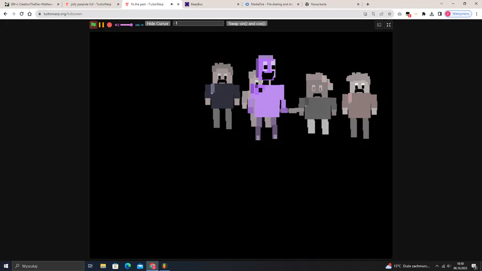Click the green flag to start project
Screen dimensions: 482x271
point(93,25)
